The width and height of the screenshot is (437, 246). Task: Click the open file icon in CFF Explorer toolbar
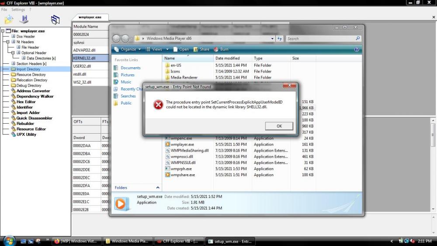(9, 20)
